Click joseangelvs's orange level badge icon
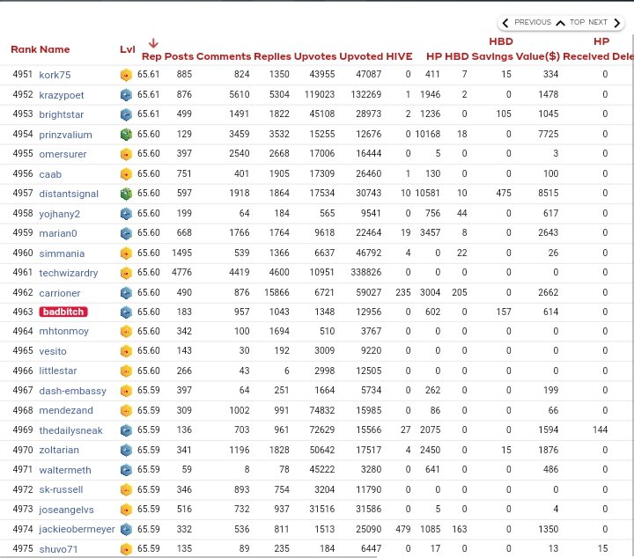This screenshot has width=634, height=558. click(x=126, y=510)
